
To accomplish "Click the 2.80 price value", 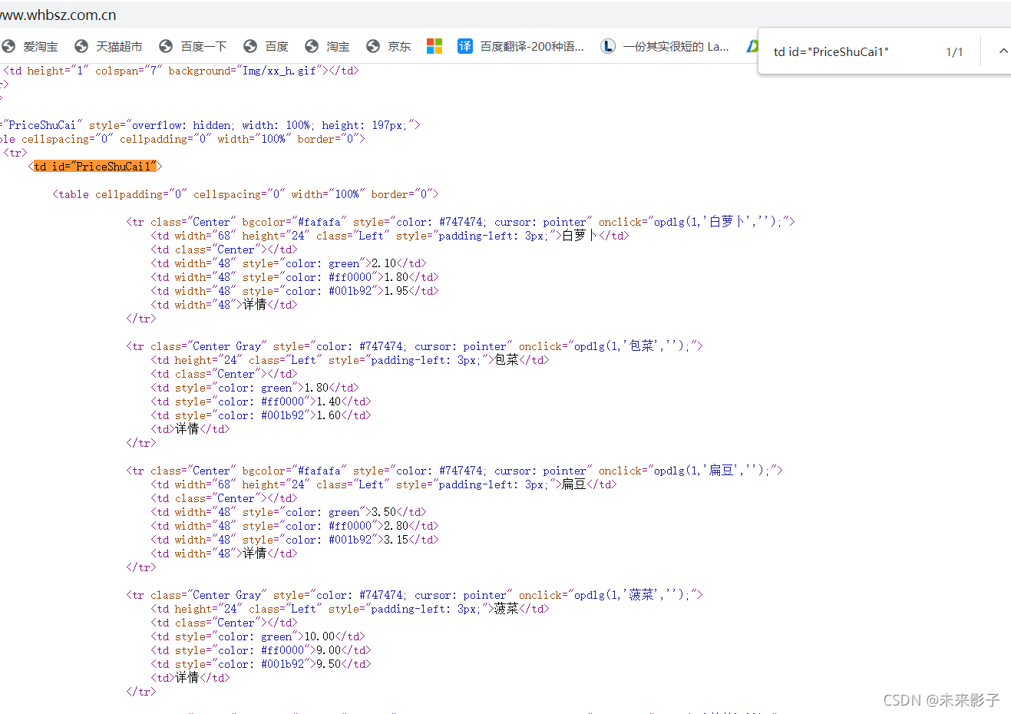I will 396,526.
